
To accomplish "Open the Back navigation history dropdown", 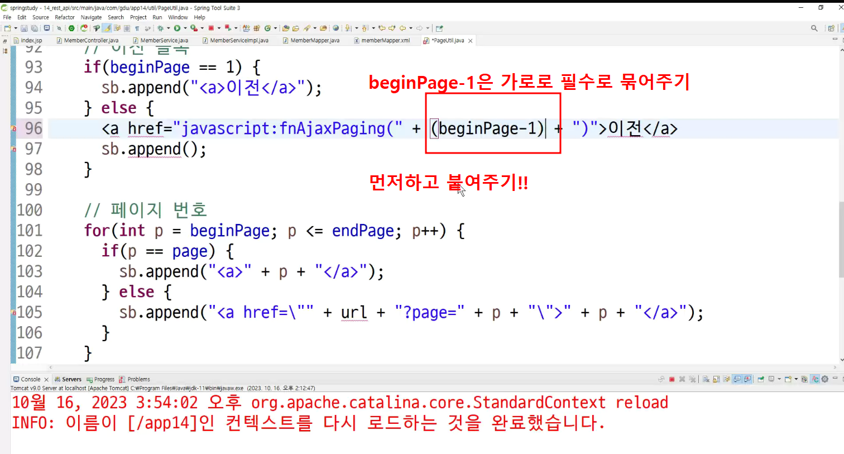I will pyautogui.click(x=410, y=28).
